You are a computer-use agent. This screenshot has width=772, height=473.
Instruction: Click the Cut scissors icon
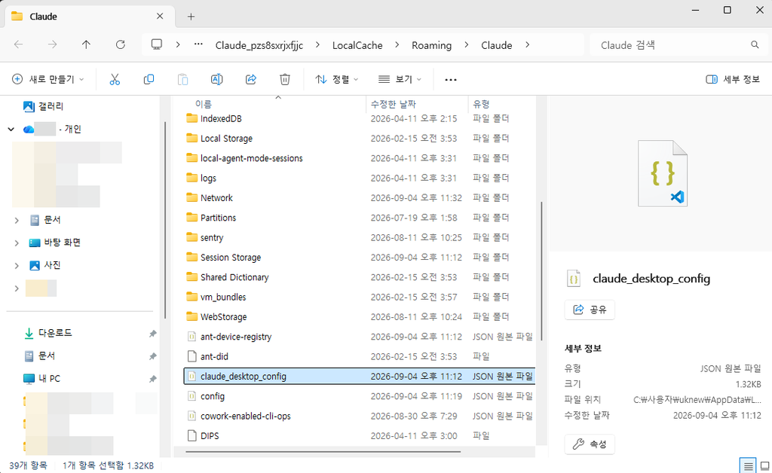tap(115, 79)
